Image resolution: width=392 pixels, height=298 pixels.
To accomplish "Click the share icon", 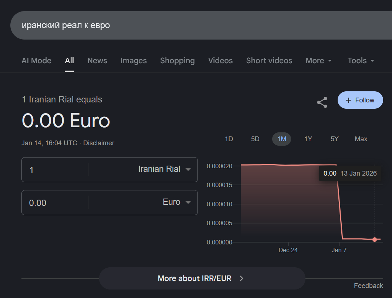I will point(322,102).
